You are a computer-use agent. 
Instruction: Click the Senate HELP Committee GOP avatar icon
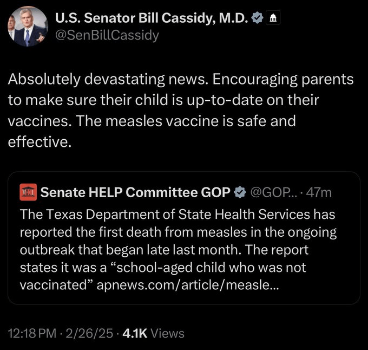(28, 192)
